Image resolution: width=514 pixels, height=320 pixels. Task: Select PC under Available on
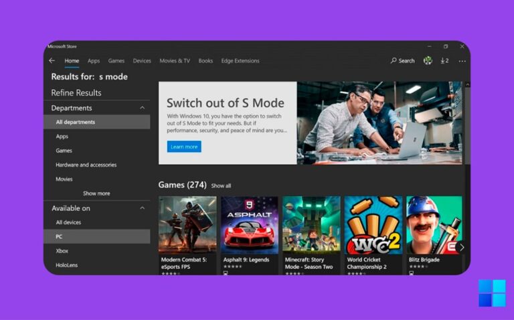tap(97, 236)
